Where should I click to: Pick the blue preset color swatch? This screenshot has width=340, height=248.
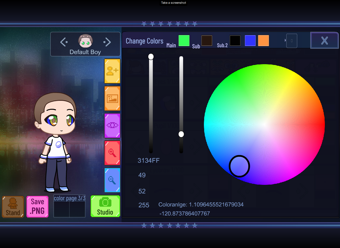(250, 41)
